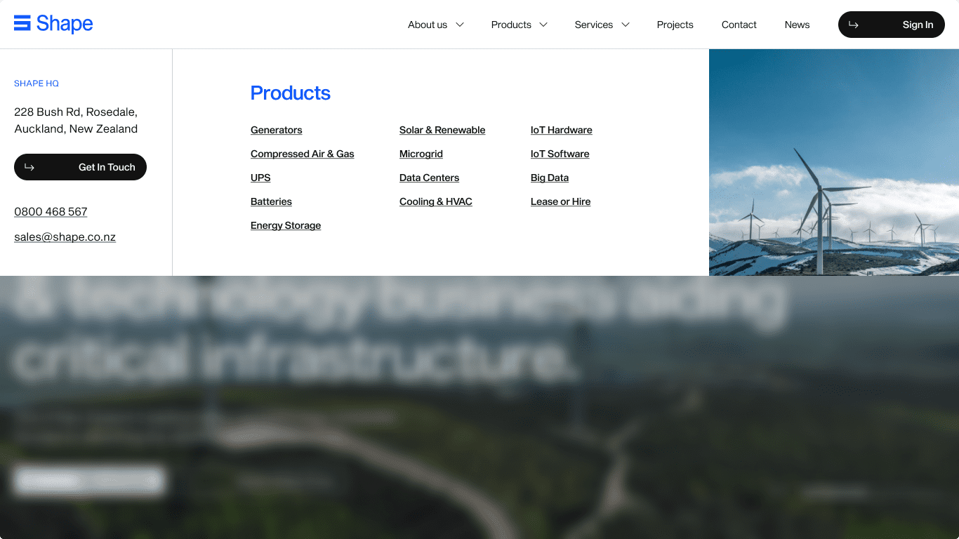Screen dimensions: 959x539
Task: Select the Big Data link
Action: (550, 178)
